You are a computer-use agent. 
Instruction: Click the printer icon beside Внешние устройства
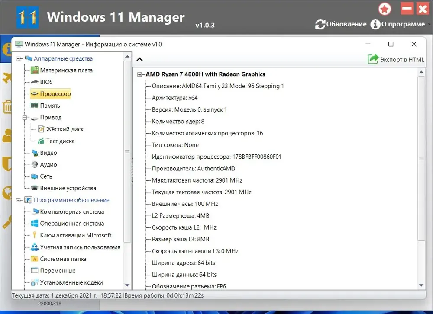[x=34, y=188]
